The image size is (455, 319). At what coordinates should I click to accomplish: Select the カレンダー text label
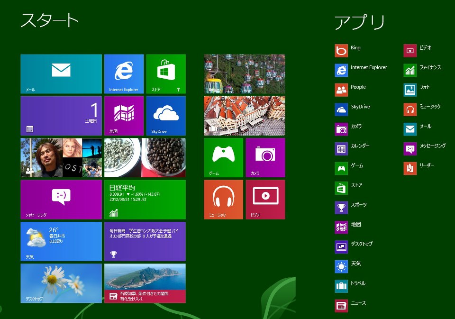[360, 146]
